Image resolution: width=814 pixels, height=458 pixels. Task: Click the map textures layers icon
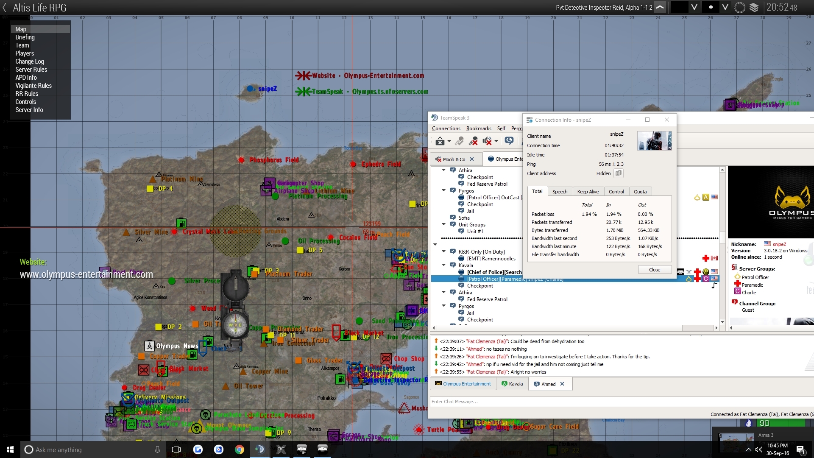[x=754, y=8]
